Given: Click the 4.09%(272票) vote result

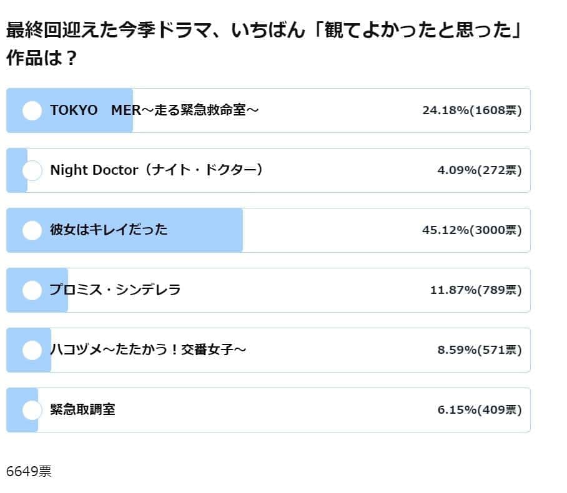Looking at the screenshot, I should (480, 170).
